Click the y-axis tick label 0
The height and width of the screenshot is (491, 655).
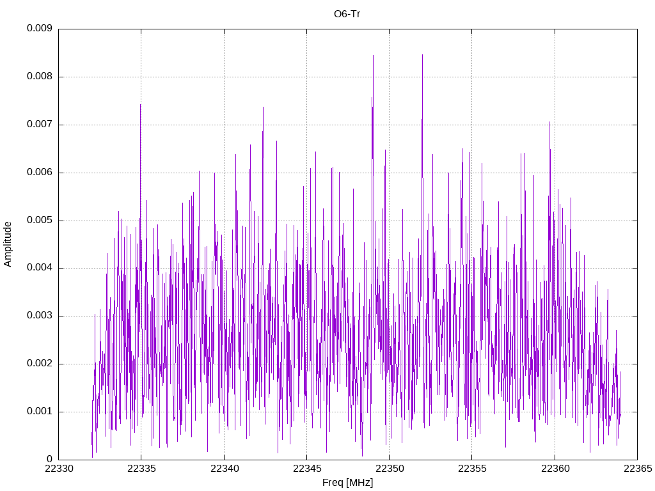click(50, 459)
